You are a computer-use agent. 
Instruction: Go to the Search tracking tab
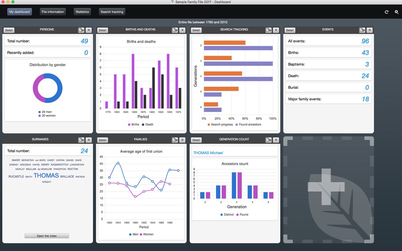pos(112,12)
